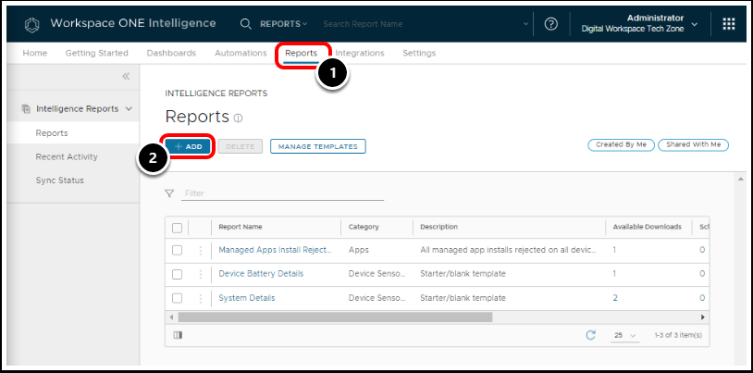Select the Managed Apps Install Rejected row checkbox
Viewport: 753px width, 373px height.
point(178,250)
